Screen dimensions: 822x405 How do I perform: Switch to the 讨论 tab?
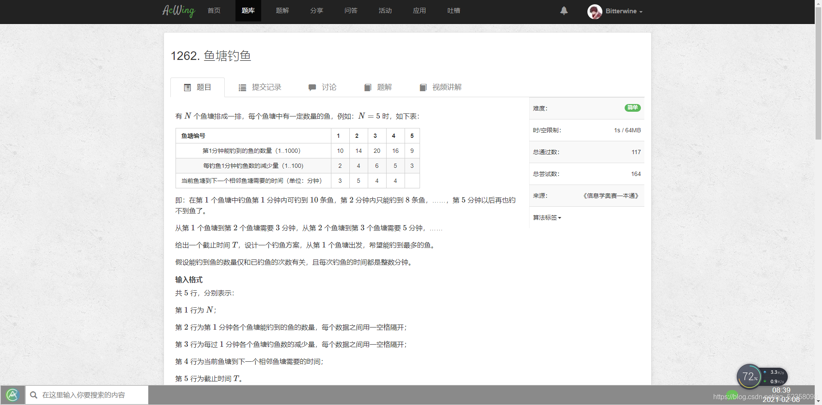[322, 87]
